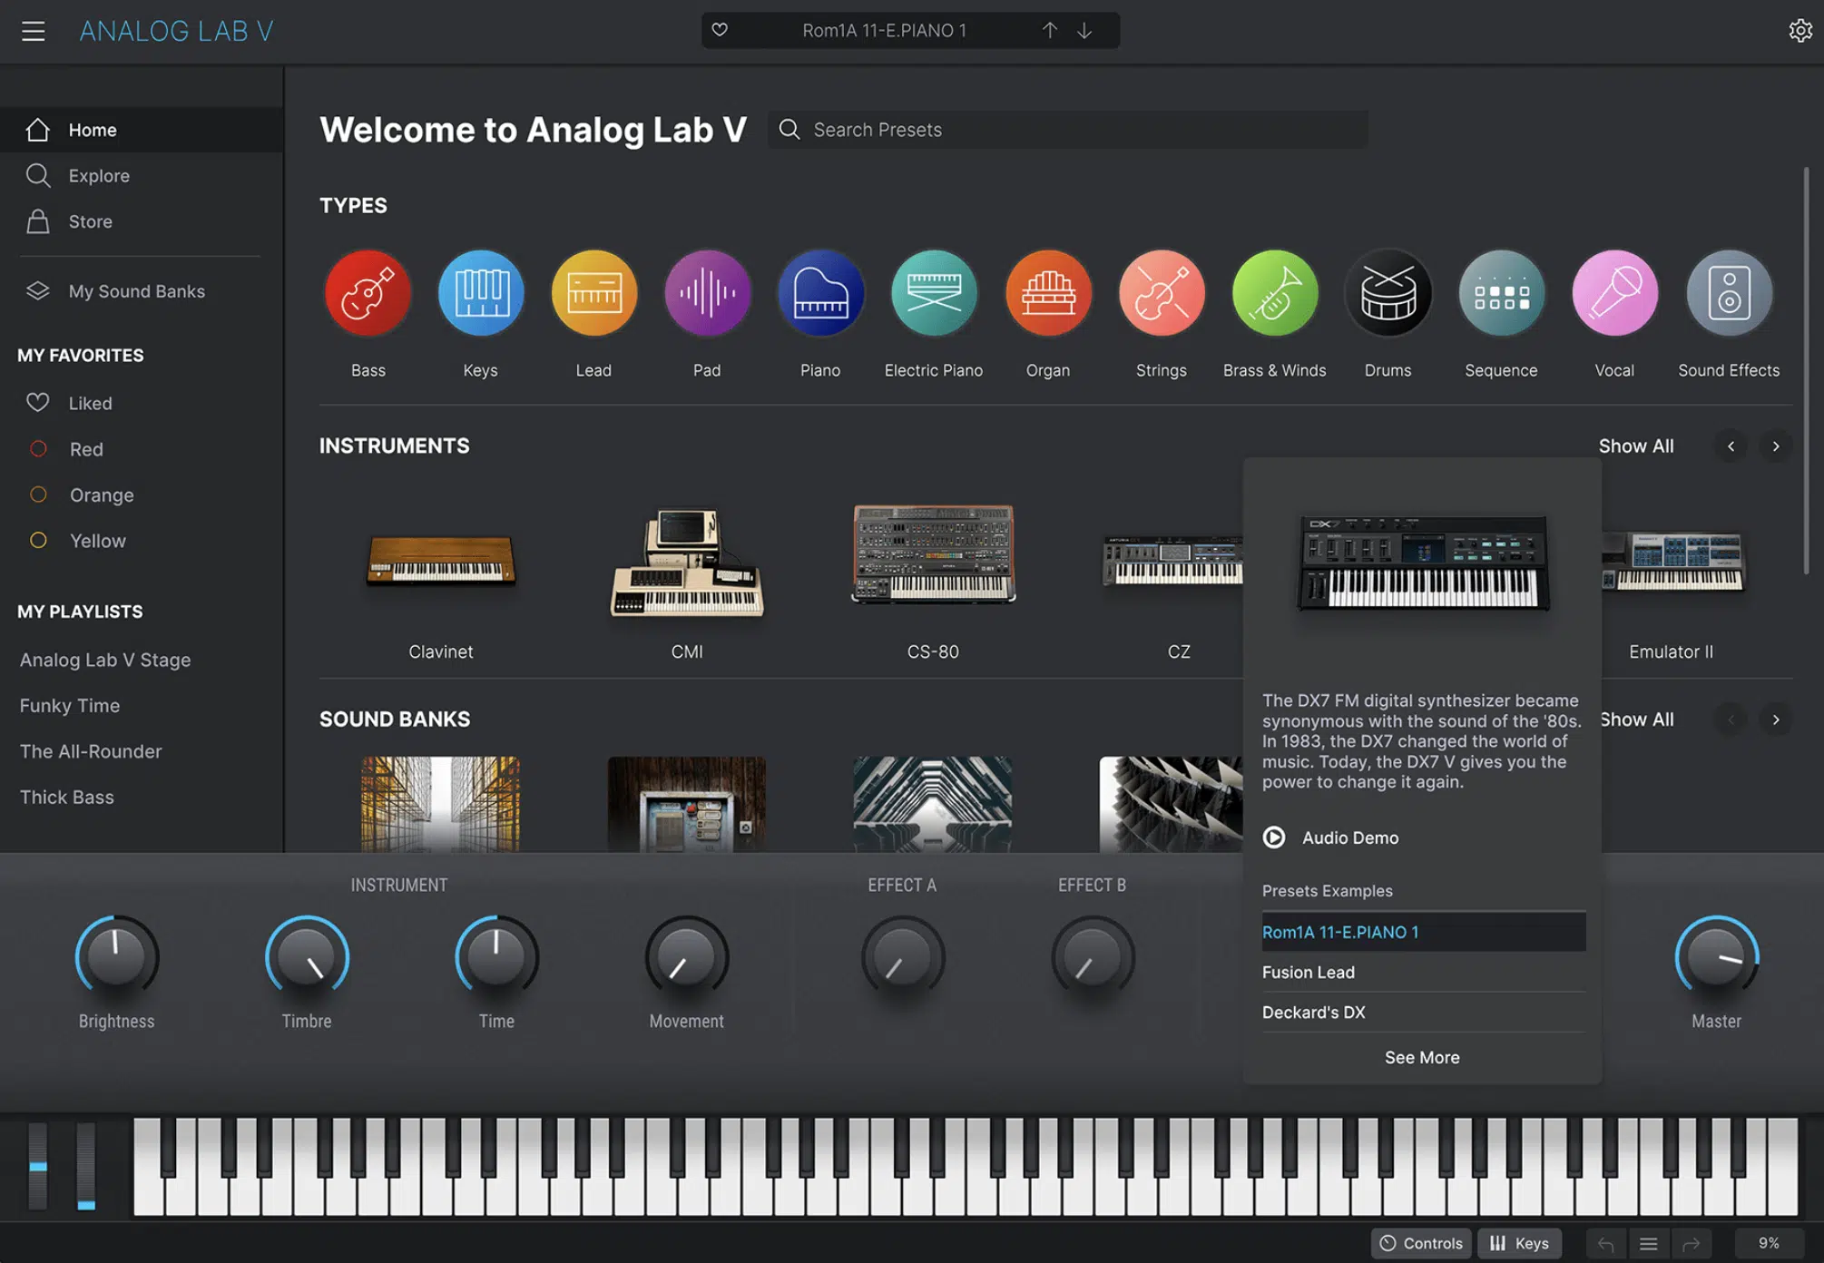This screenshot has height=1263, width=1824.
Task: Expand Show All sound banks section
Action: click(1637, 718)
